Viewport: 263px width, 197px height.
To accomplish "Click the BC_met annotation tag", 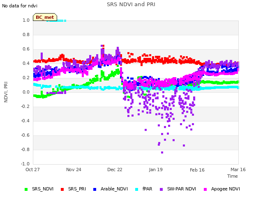I will 45,17.
